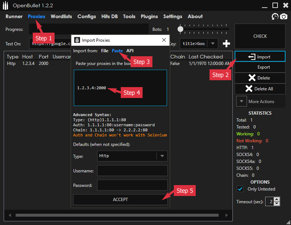
Task: Click the Selenium warning text
Action: (x=120, y=135)
